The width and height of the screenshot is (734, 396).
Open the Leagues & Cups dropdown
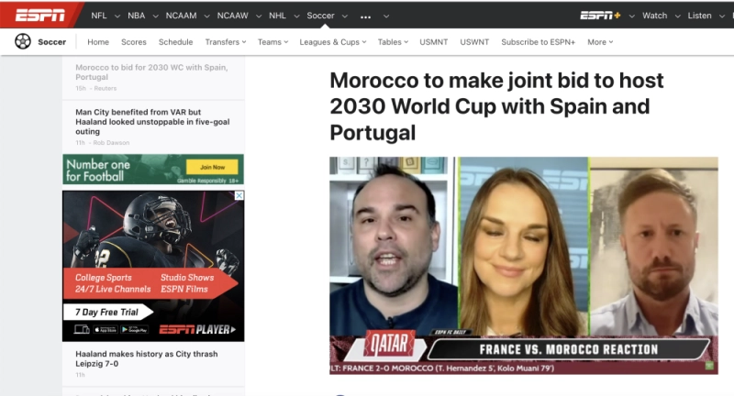click(x=333, y=42)
